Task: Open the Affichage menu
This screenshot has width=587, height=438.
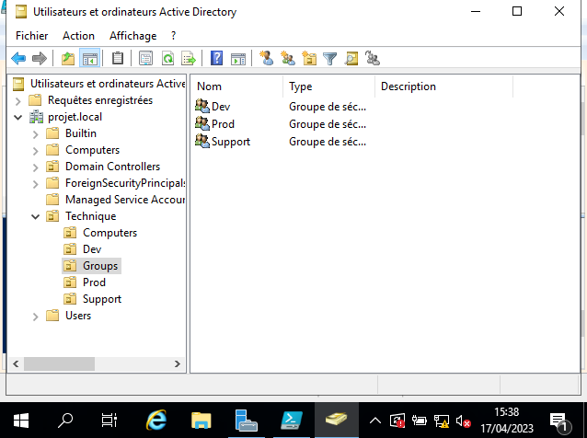Action: (132, 36)
